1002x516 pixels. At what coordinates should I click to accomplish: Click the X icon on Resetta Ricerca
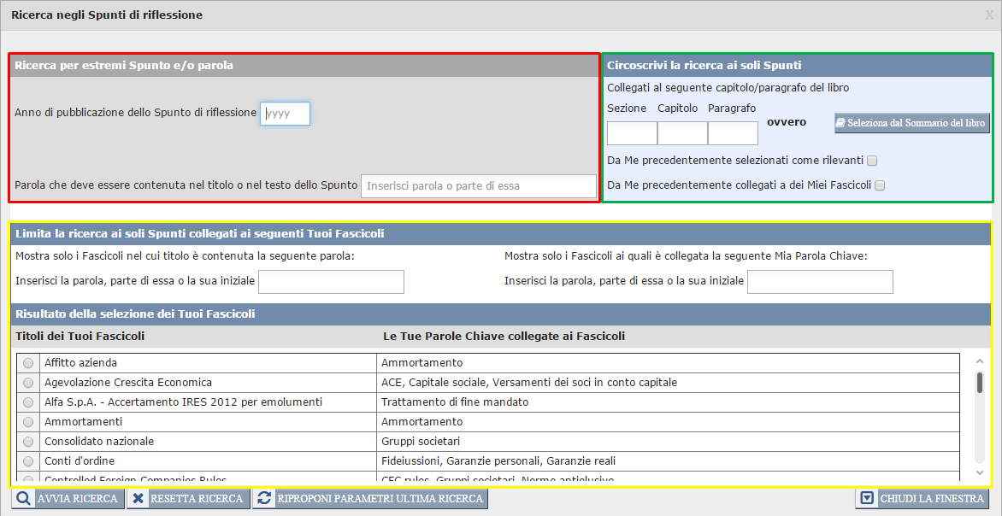(139, 499)
